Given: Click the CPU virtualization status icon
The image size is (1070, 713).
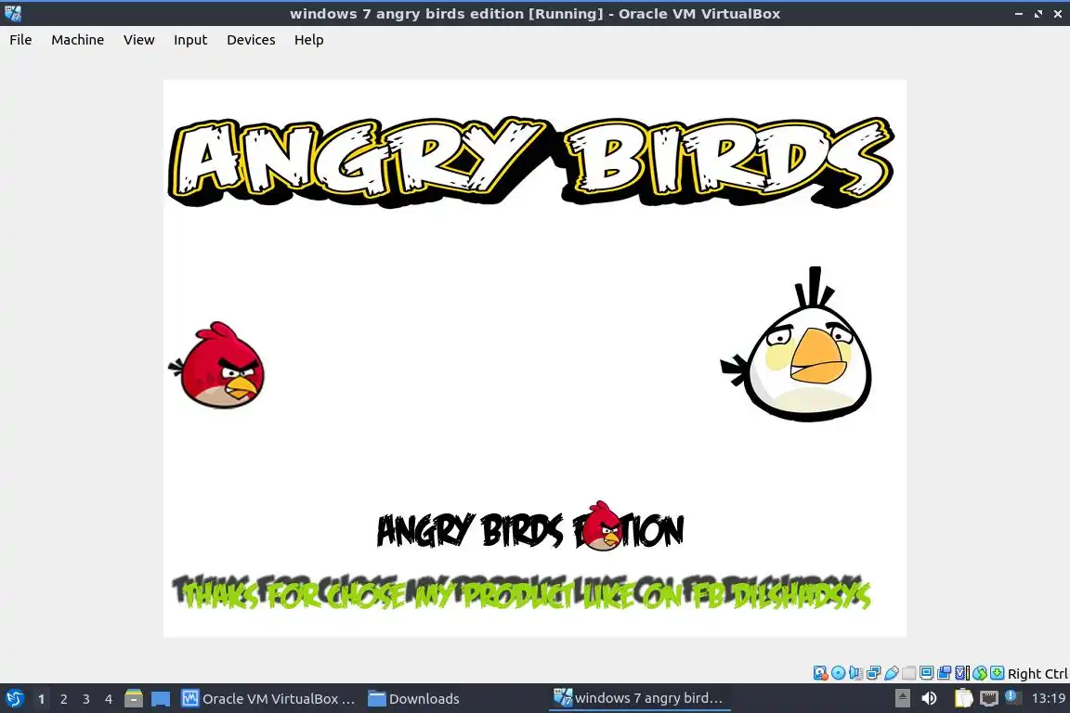Looking at the screenshot, I should click(x=962, y=673).
